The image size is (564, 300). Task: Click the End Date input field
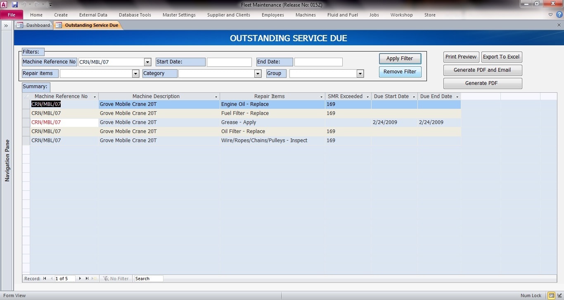point(318,62)
